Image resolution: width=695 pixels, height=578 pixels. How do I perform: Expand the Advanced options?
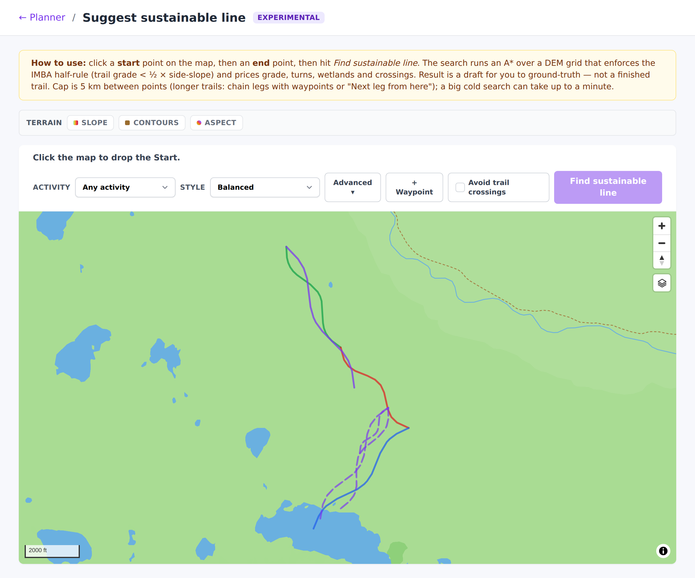[x=352, y=187]
